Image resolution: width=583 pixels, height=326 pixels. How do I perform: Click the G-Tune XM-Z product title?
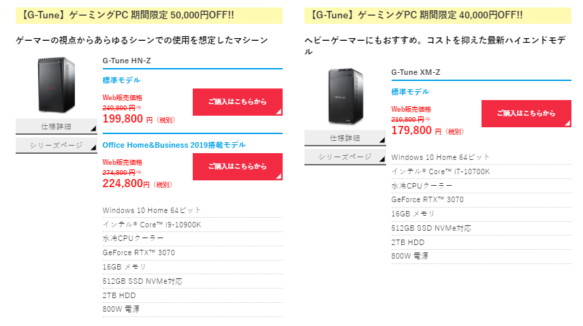point(415,72)
